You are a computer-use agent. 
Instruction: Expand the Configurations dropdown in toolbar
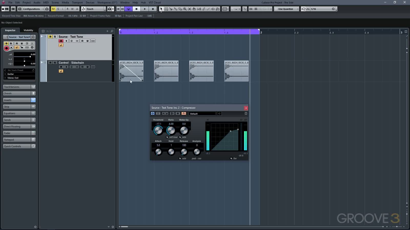pyautogui.click(x=43, y=9)
